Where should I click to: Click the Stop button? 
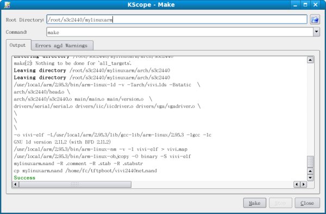(x=280, y=203)
